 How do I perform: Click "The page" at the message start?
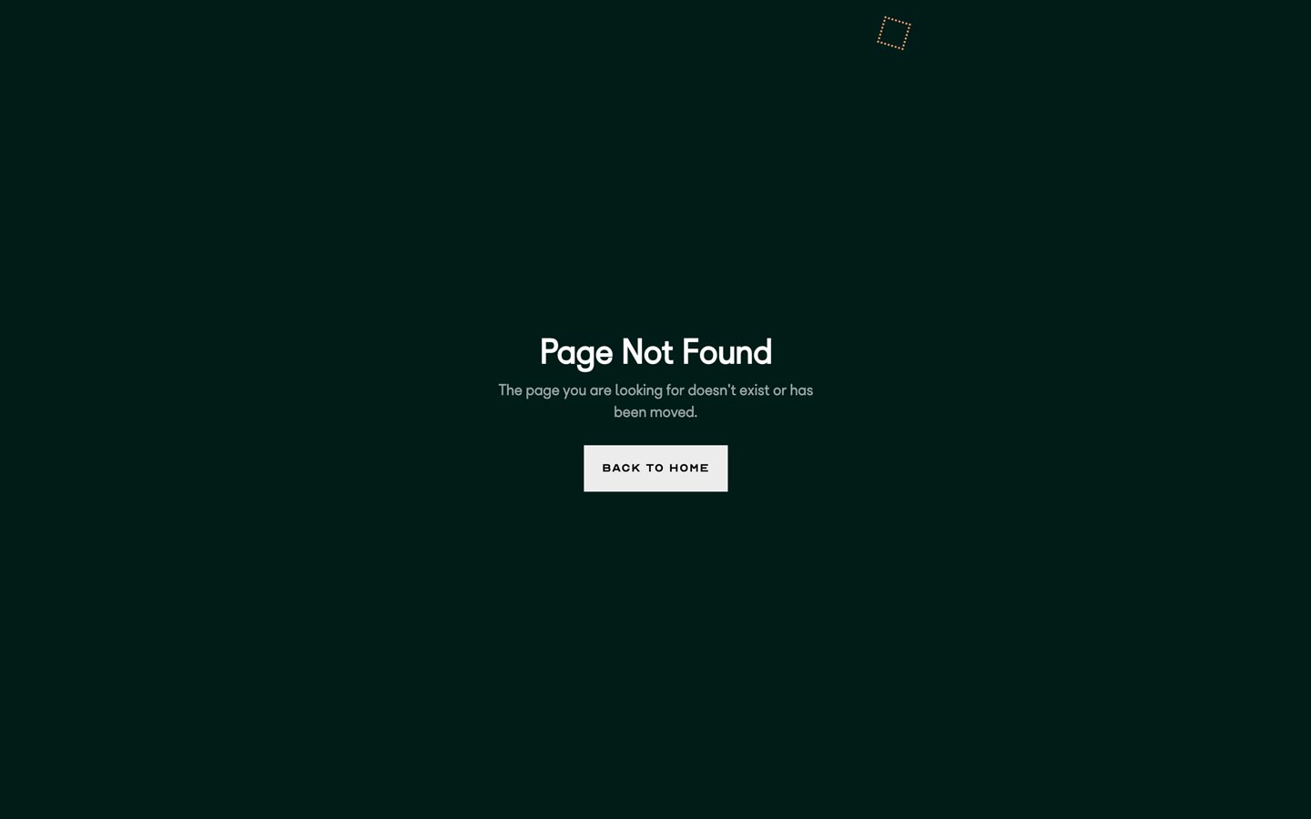[x=528, y=390]
